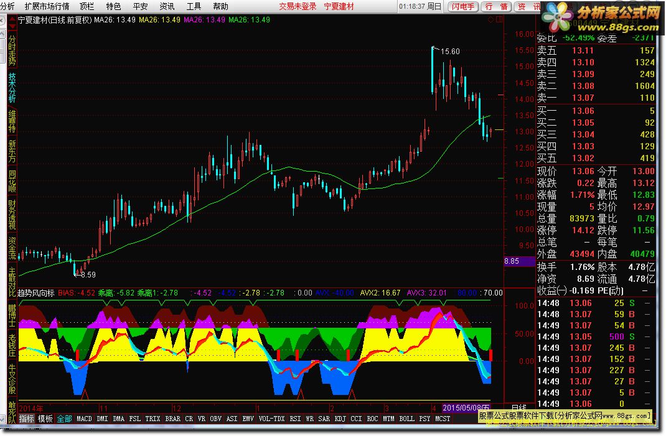Click the window-layout icon at chart top-right

click(x=499, y=19)
